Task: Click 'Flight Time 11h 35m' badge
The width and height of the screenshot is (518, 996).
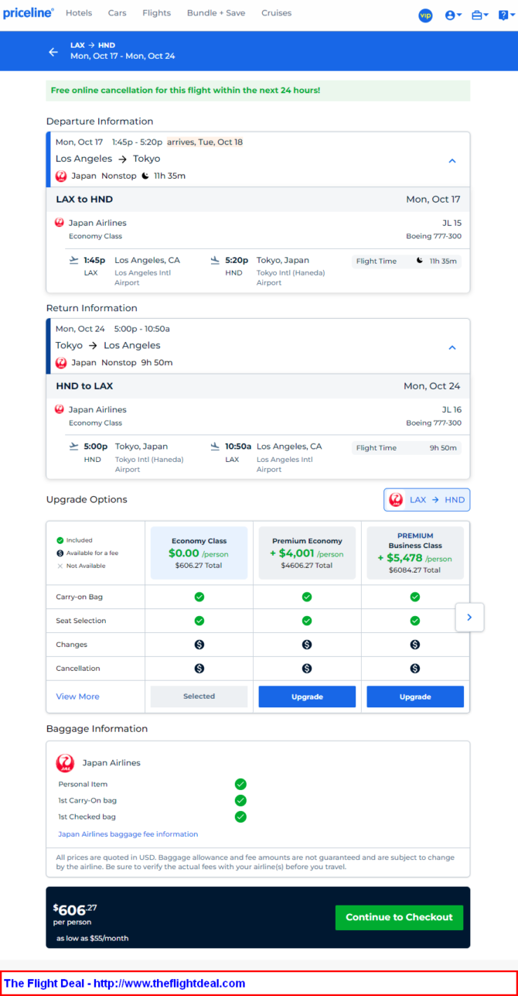Action: 407,261
